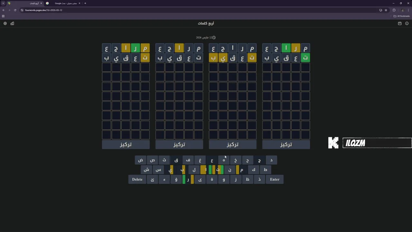Focus the board with green ر tile
The height and width of the screenshot is (232, 412).
[126, 145]
